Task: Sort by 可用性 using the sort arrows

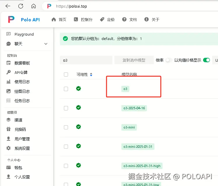Action: 91,74
